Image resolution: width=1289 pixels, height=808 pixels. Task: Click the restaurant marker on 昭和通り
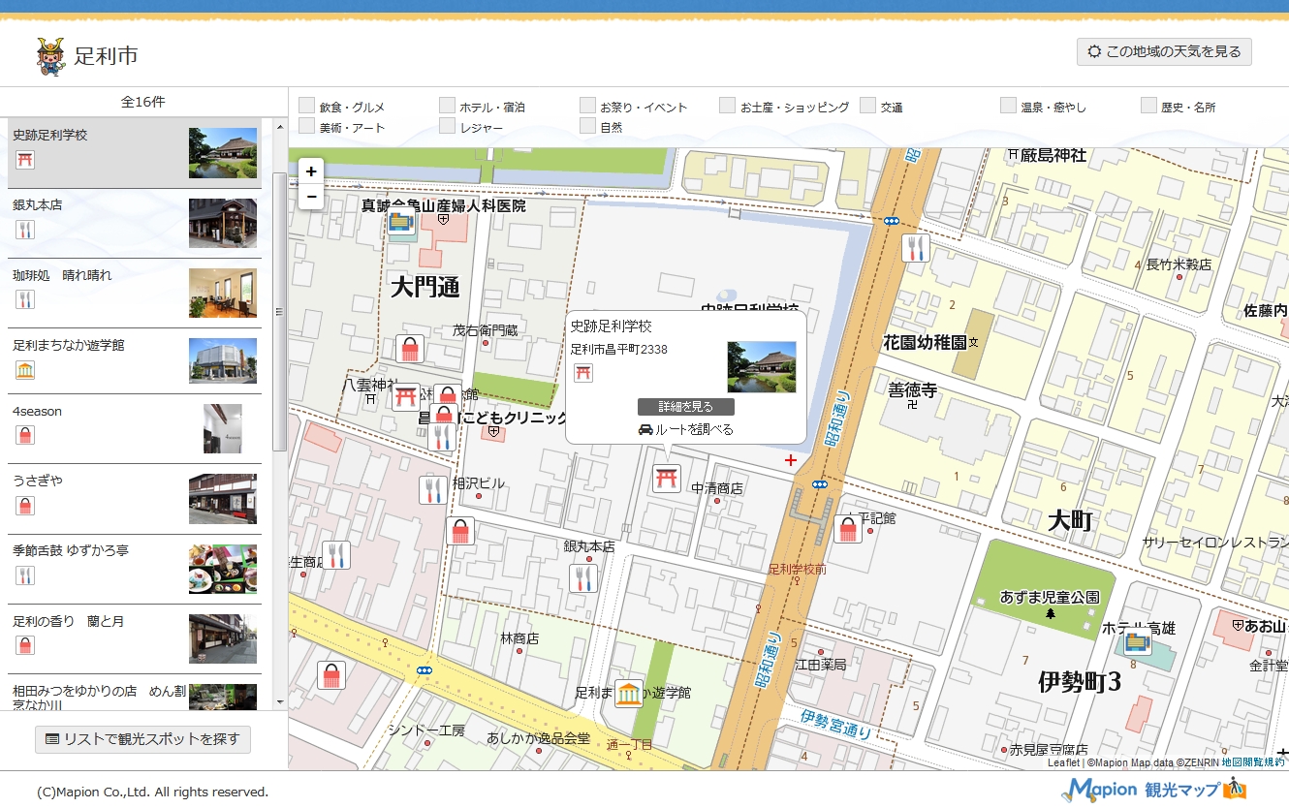(x=915, y=248)
